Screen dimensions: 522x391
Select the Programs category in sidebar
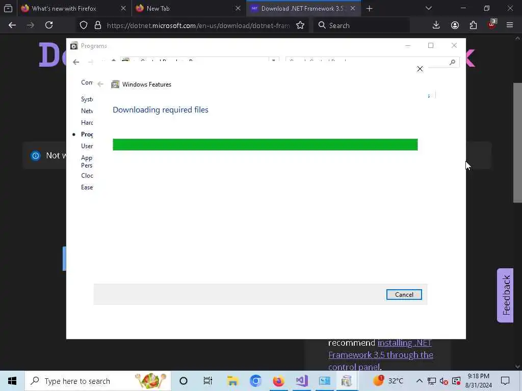(x=87, y=134)
